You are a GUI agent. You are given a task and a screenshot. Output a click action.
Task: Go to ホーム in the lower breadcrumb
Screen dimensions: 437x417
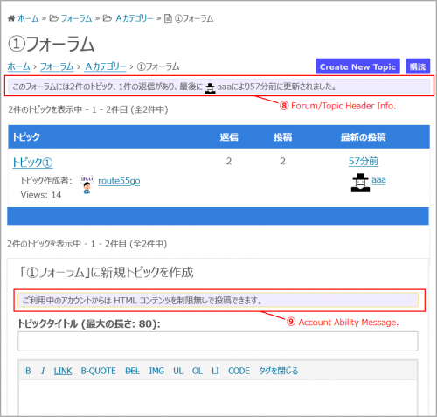click(x=18, y=66)
